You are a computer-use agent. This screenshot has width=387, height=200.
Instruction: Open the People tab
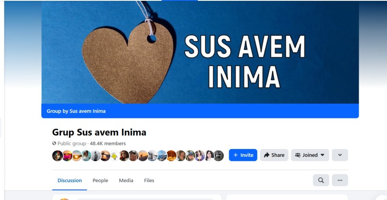click(x=100, y=181)
